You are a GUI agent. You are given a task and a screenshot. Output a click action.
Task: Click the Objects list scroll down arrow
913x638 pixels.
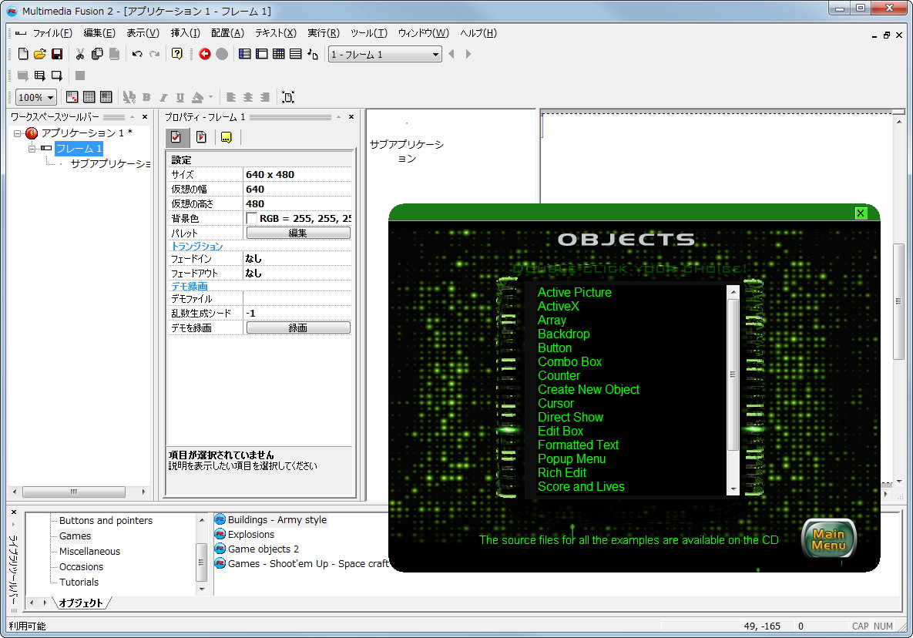[x=733, y=489]
